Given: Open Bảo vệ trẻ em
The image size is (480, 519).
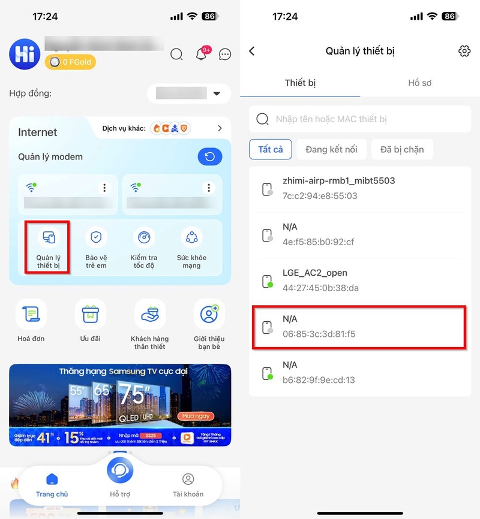Looking at the screenshot, I should (x=96, y=248).
